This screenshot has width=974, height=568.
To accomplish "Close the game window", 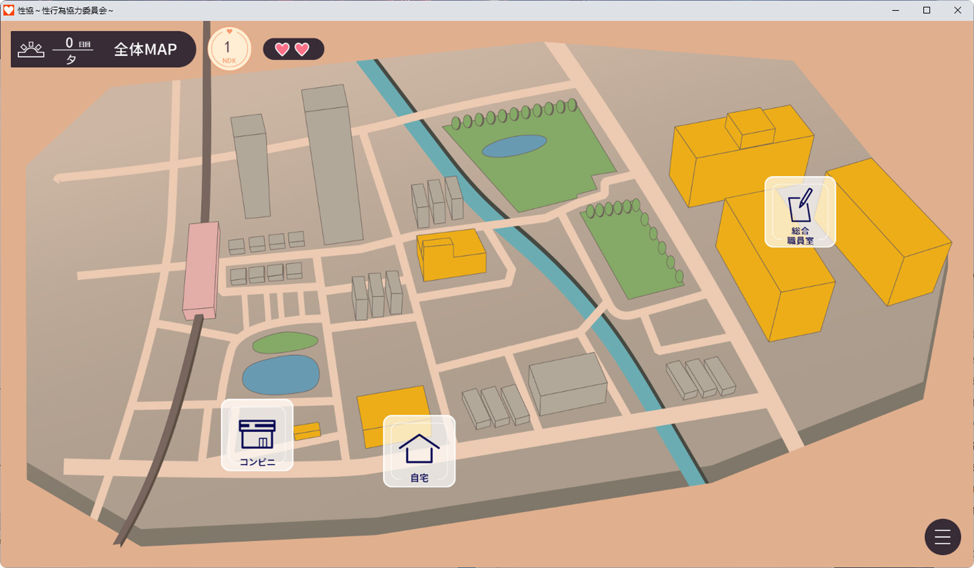I will coord(957,10).
